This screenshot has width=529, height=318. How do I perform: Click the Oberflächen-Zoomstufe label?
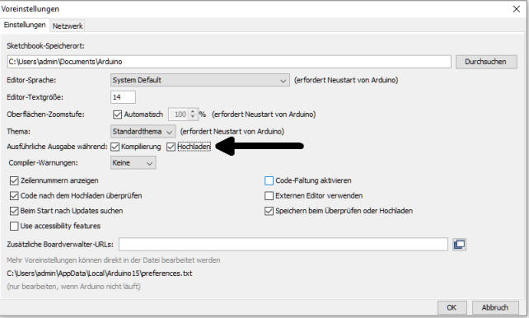(x=45, y=115)
